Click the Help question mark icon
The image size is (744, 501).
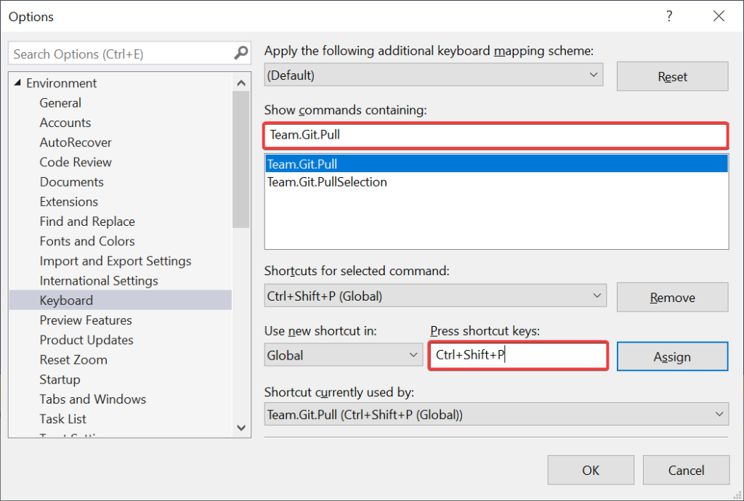(x=669, y=16)
